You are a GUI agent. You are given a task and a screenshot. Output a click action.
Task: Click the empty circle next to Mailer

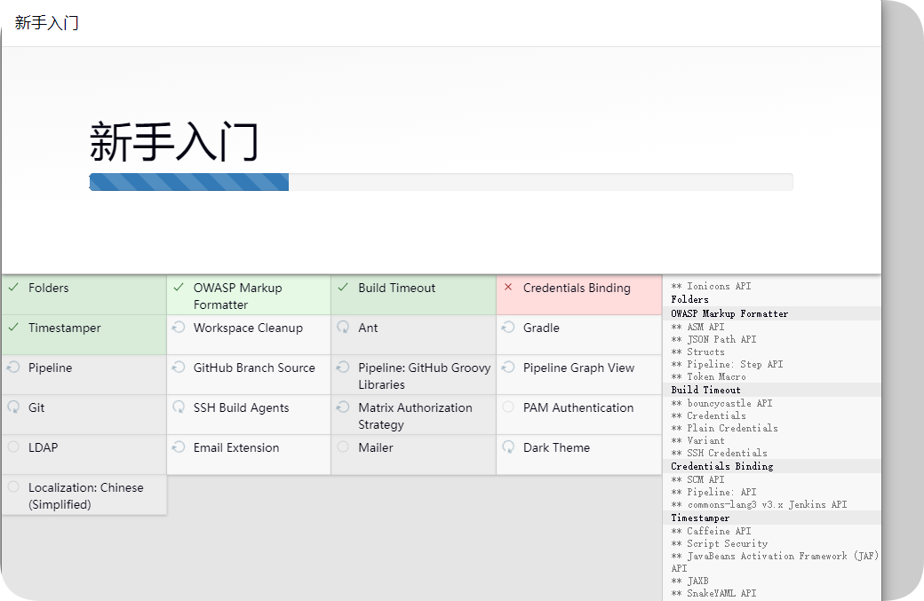coord(343,447)
